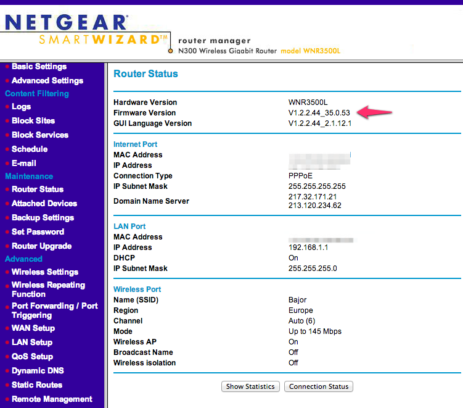The height and width of the screenshot is (408, 463).
Task: Open Wireless Settings under Advanced
Action: click(45, 272)
